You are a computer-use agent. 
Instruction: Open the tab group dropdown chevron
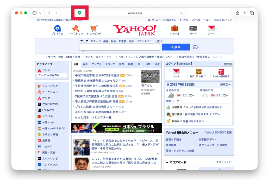tap(40, 13)
